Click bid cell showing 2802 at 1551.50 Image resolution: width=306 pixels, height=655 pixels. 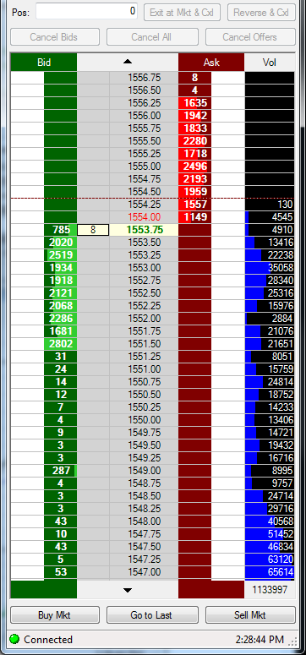[x=61, y=344]
